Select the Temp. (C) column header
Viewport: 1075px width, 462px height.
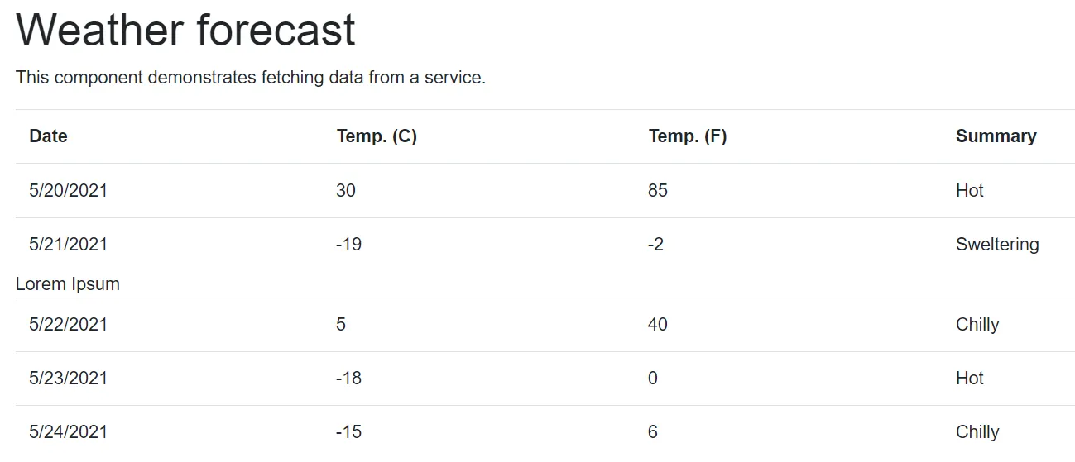(377, 136)
